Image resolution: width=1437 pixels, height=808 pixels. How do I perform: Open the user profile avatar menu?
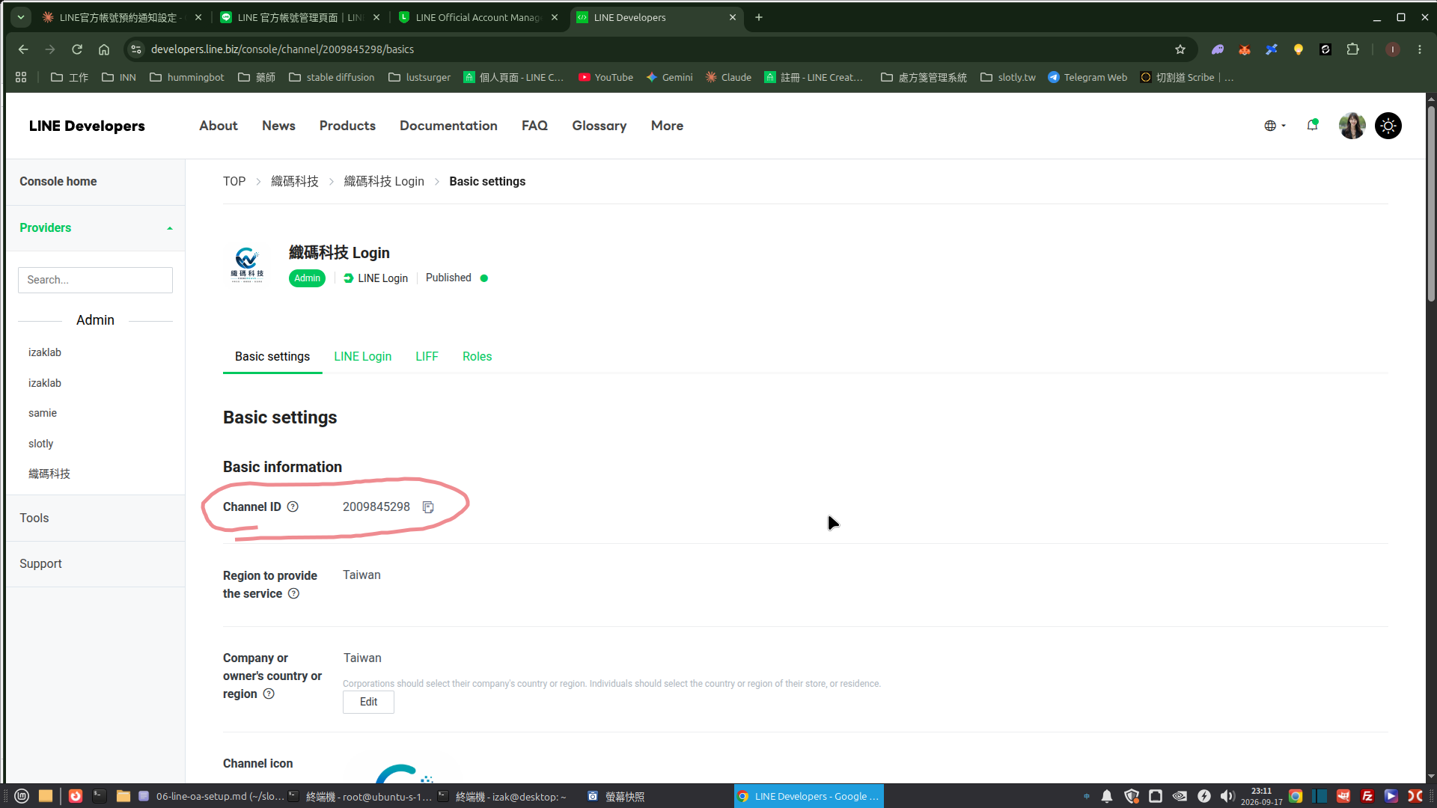[x=1352, y=126]
